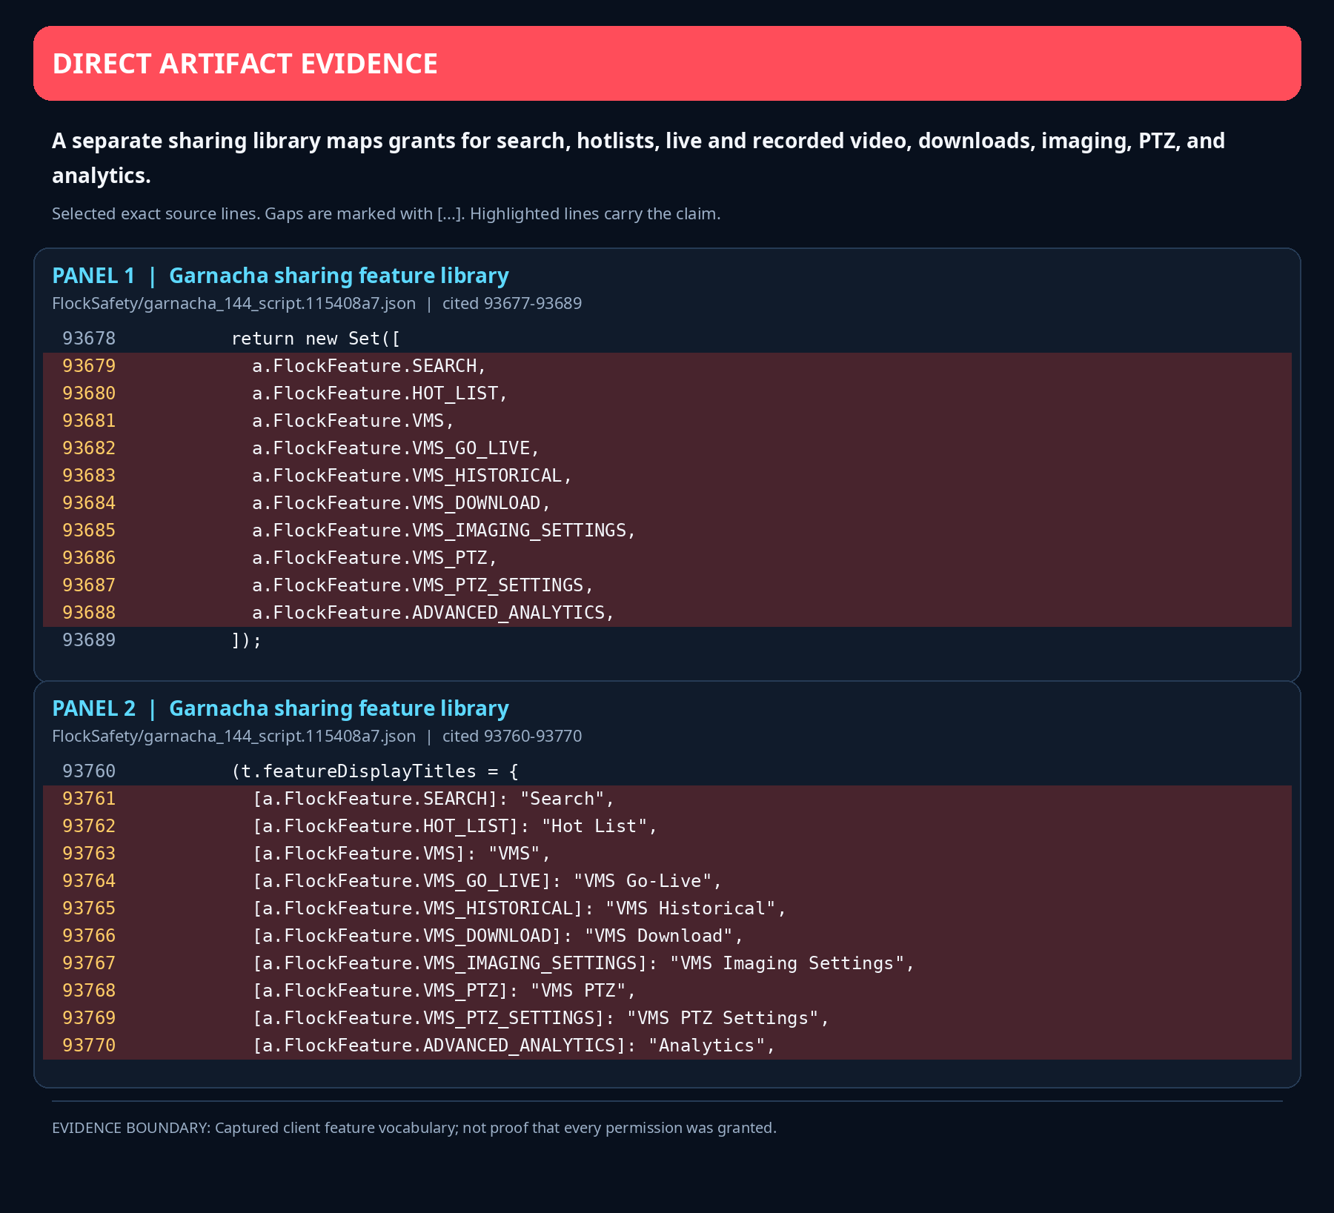This screenshot has height=1213, width=1334.
Task: Select line 93687 a.FlockFeature.VMS_PTZ_SETTINGS
Action: point(667,585)
